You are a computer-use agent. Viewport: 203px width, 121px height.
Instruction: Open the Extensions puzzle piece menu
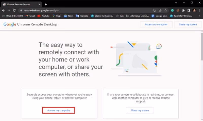(x=183, y=10)
